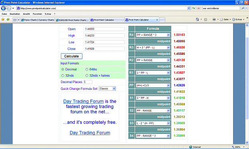Click the search magnifier icon

243,8
